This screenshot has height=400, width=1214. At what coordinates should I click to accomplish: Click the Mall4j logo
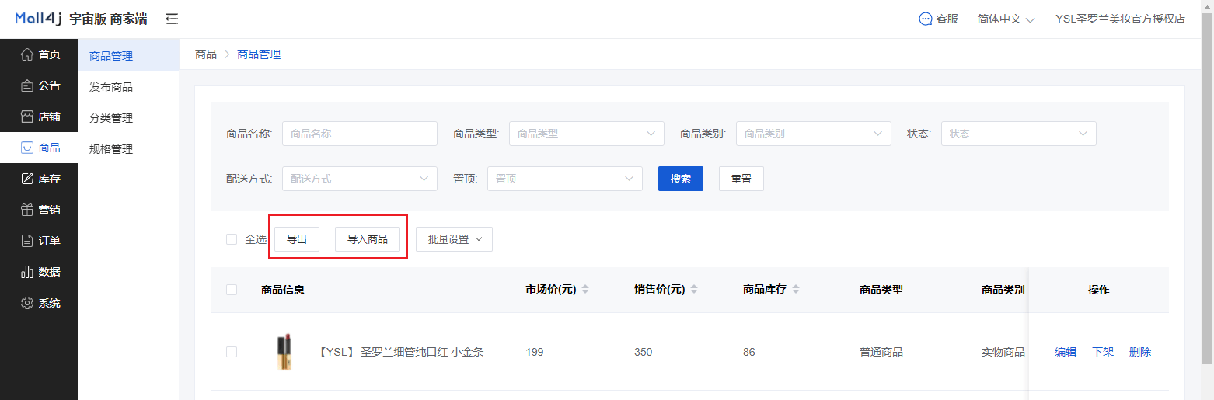[x=39, y=19]
